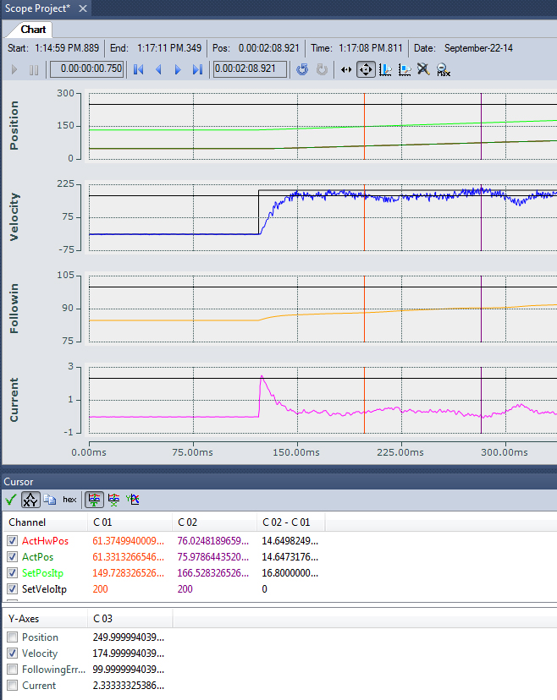Toggle the four-way pan tool
The width and height of the screenshot is (557, 700).
pyautogui.click(x=366, y=69)
